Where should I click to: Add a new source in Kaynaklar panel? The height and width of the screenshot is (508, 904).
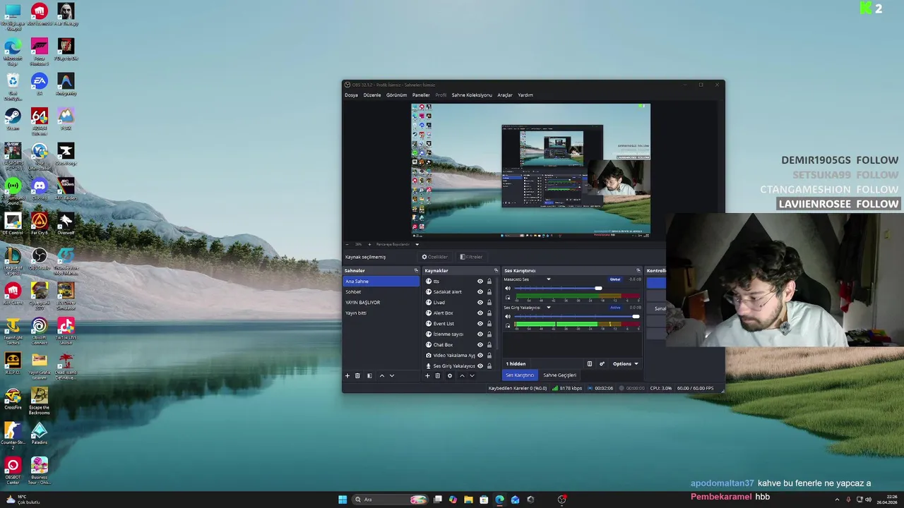point(427,376)
